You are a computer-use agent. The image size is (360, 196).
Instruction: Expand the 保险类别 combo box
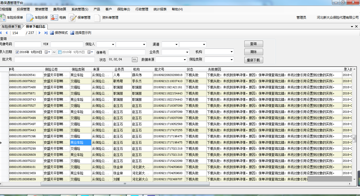coord(232,59)
